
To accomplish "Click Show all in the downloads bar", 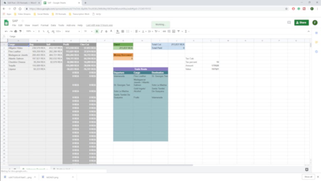I will tap(308, 177).
